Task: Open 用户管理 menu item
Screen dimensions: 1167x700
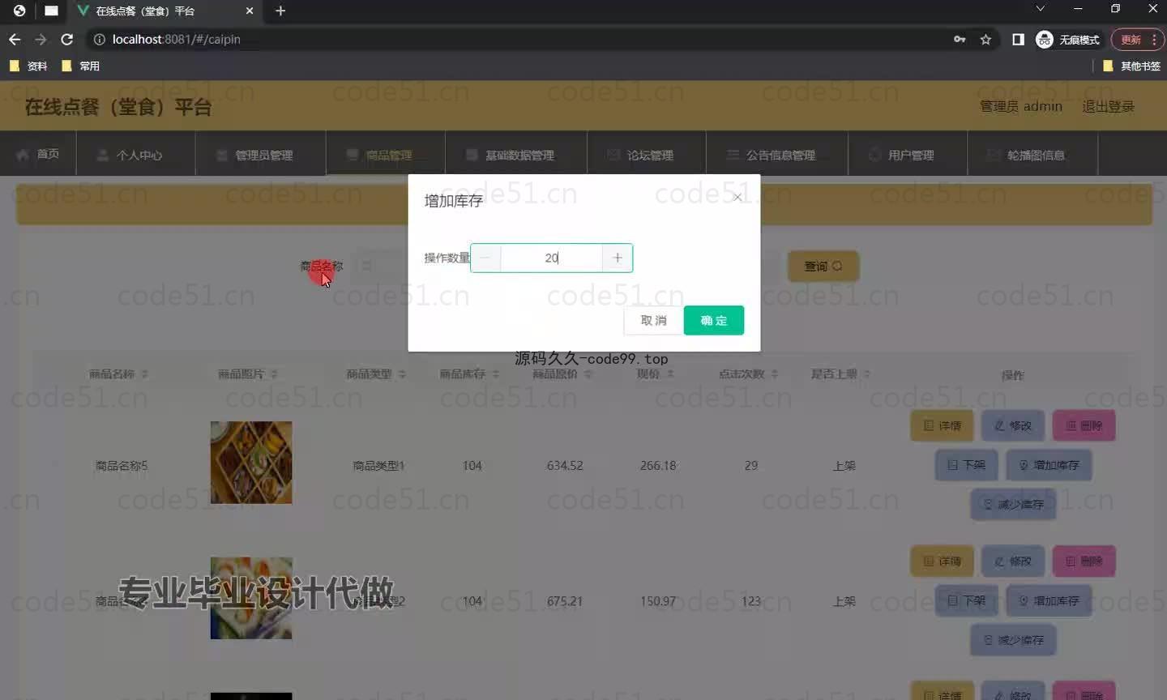Action: (x=908, y=153)
